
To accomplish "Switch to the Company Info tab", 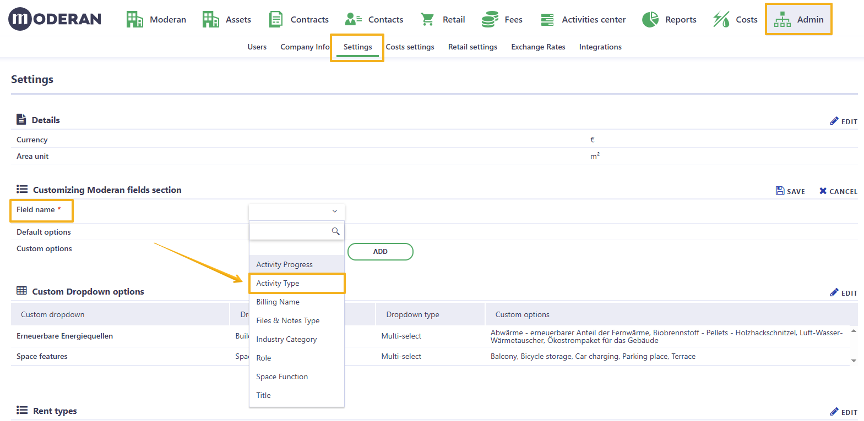I will (x=305, y=47).
